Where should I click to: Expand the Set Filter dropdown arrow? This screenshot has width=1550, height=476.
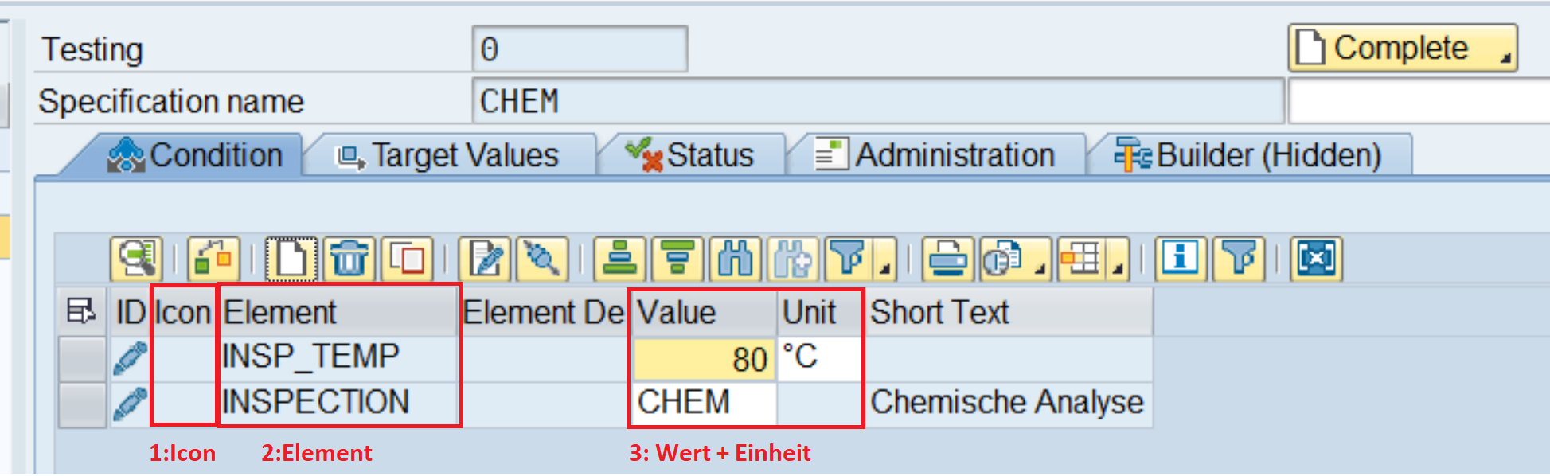[x=884, y=269]
